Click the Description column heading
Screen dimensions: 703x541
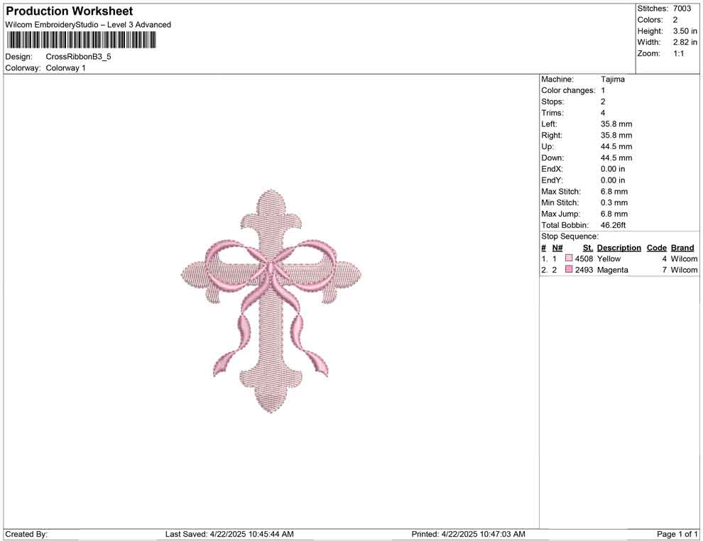[618, 248]
